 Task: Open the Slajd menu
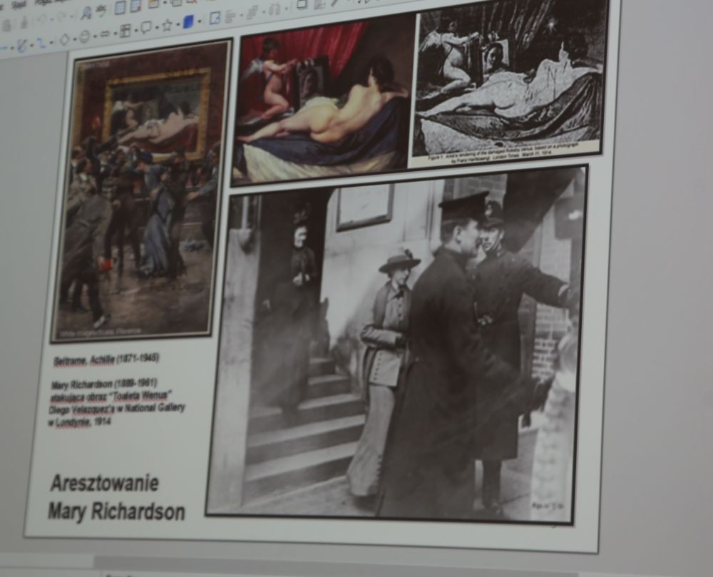pos(19,4)
